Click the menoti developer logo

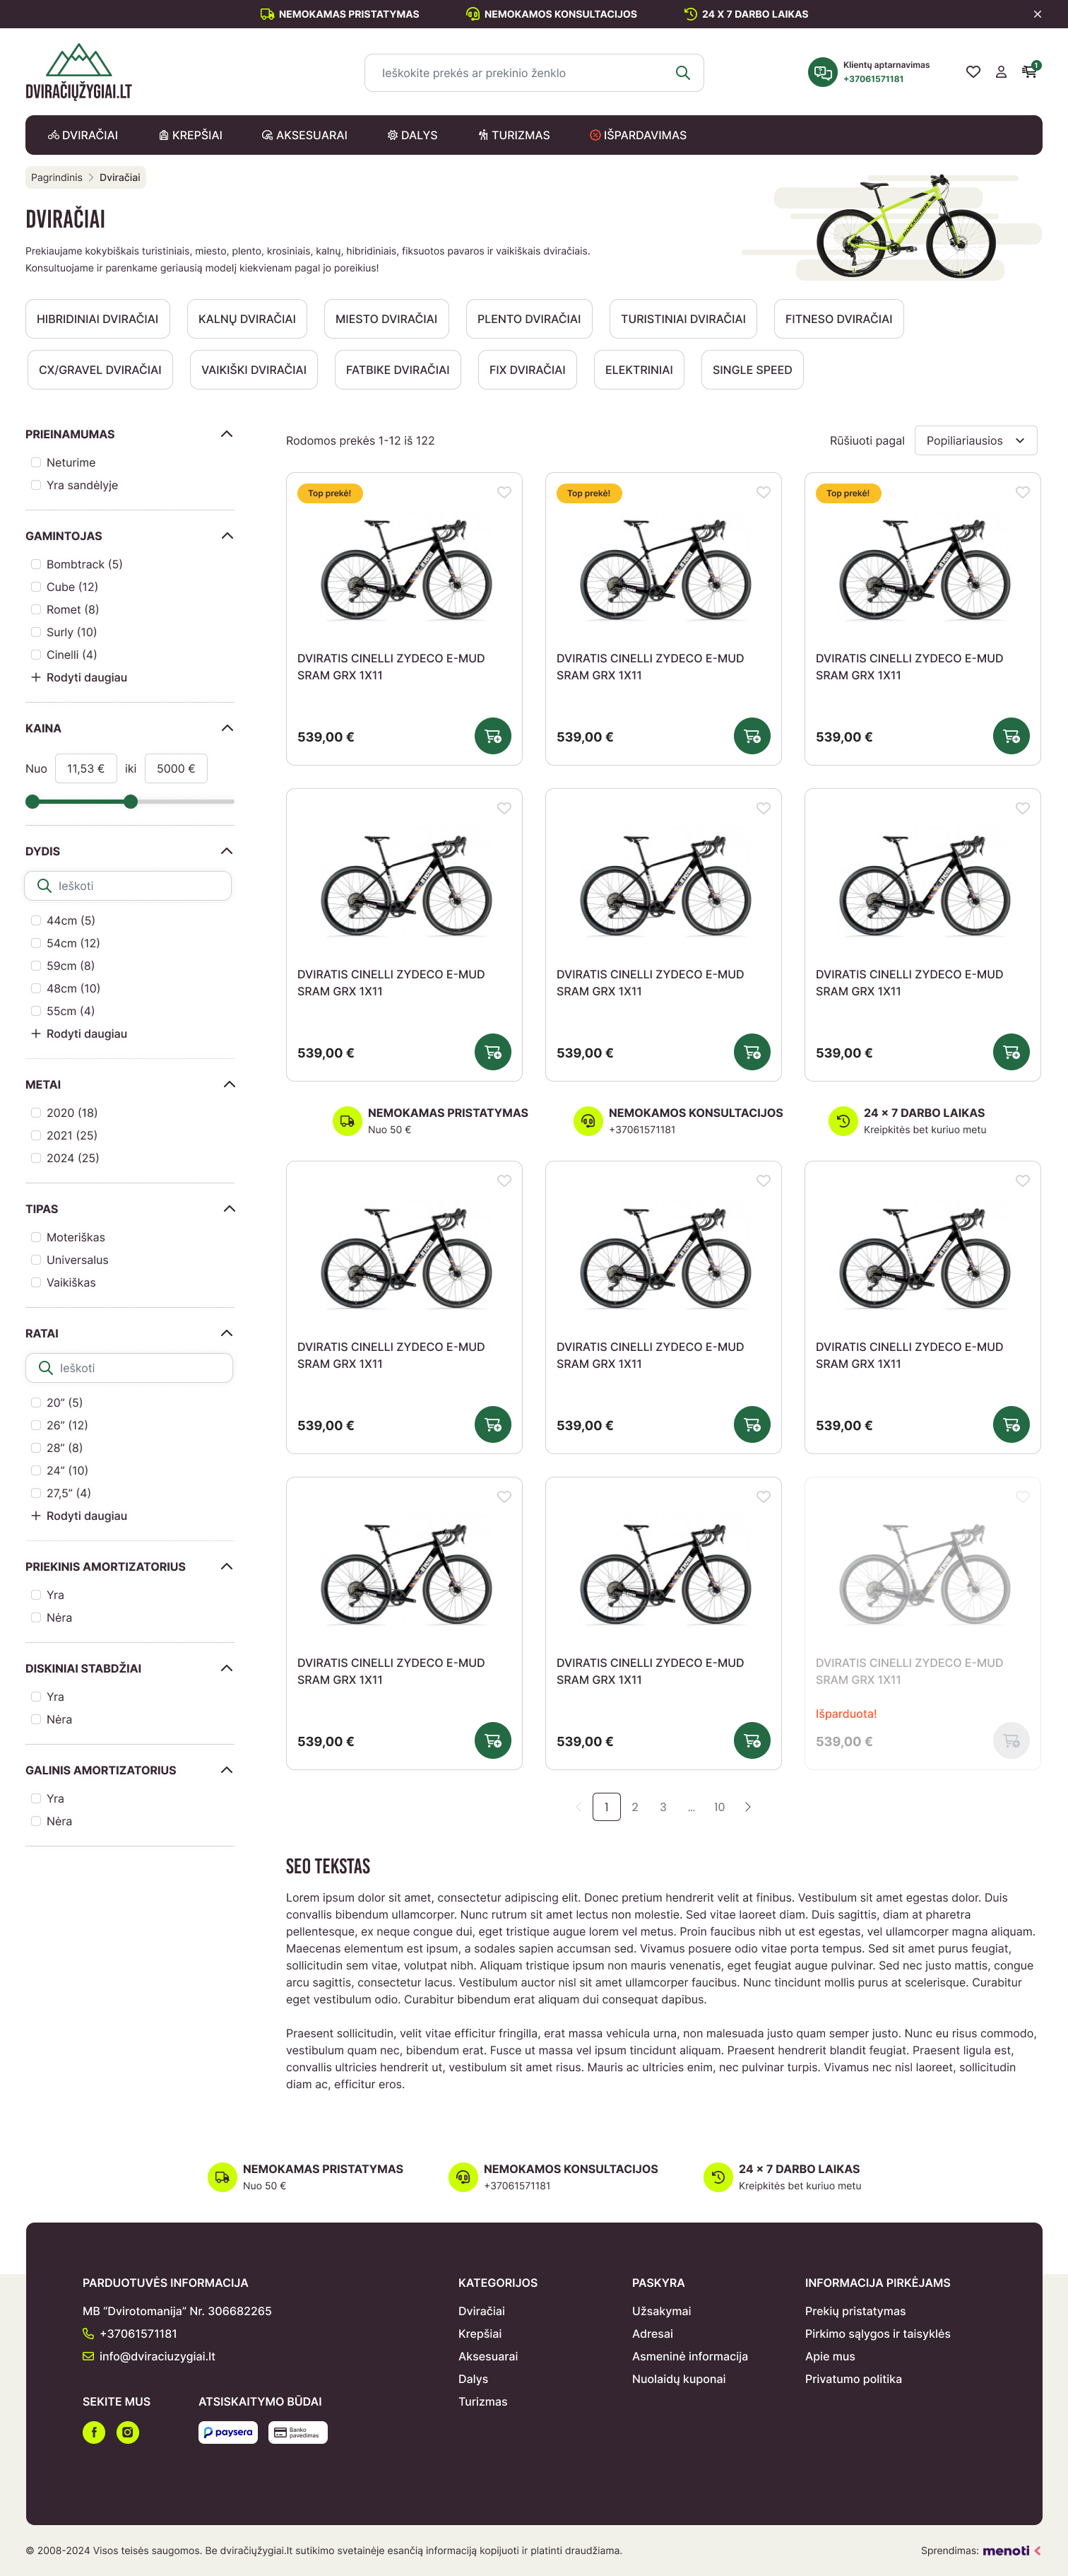click(x=1011, y=2550)
